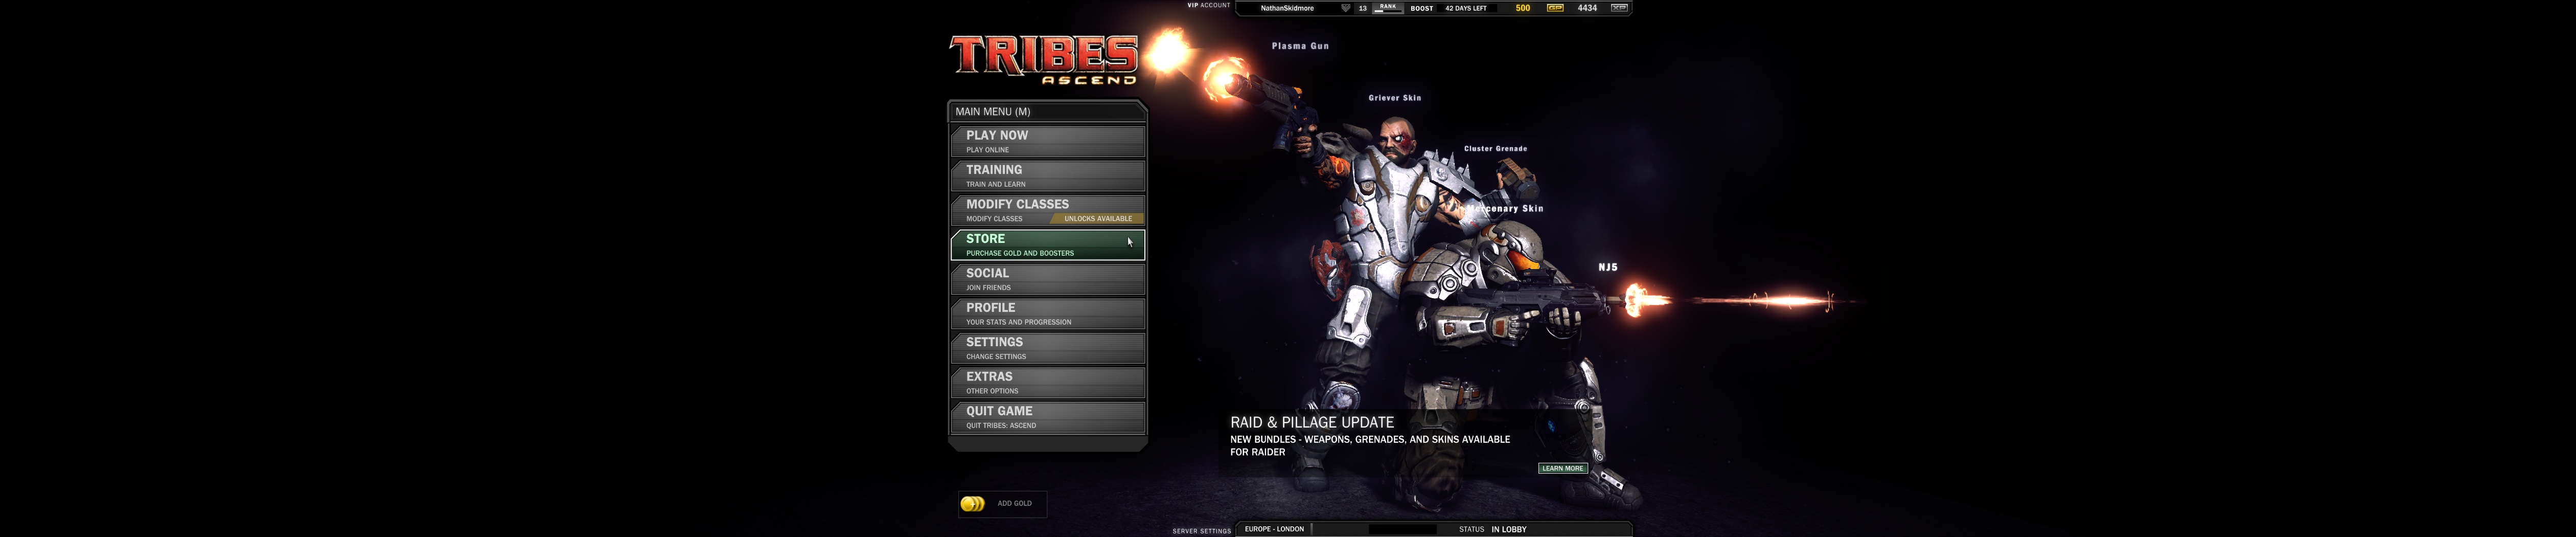The image size is (2576, 537).
Task: Click the Cluster Grenade label
Action: point(1495,148)
